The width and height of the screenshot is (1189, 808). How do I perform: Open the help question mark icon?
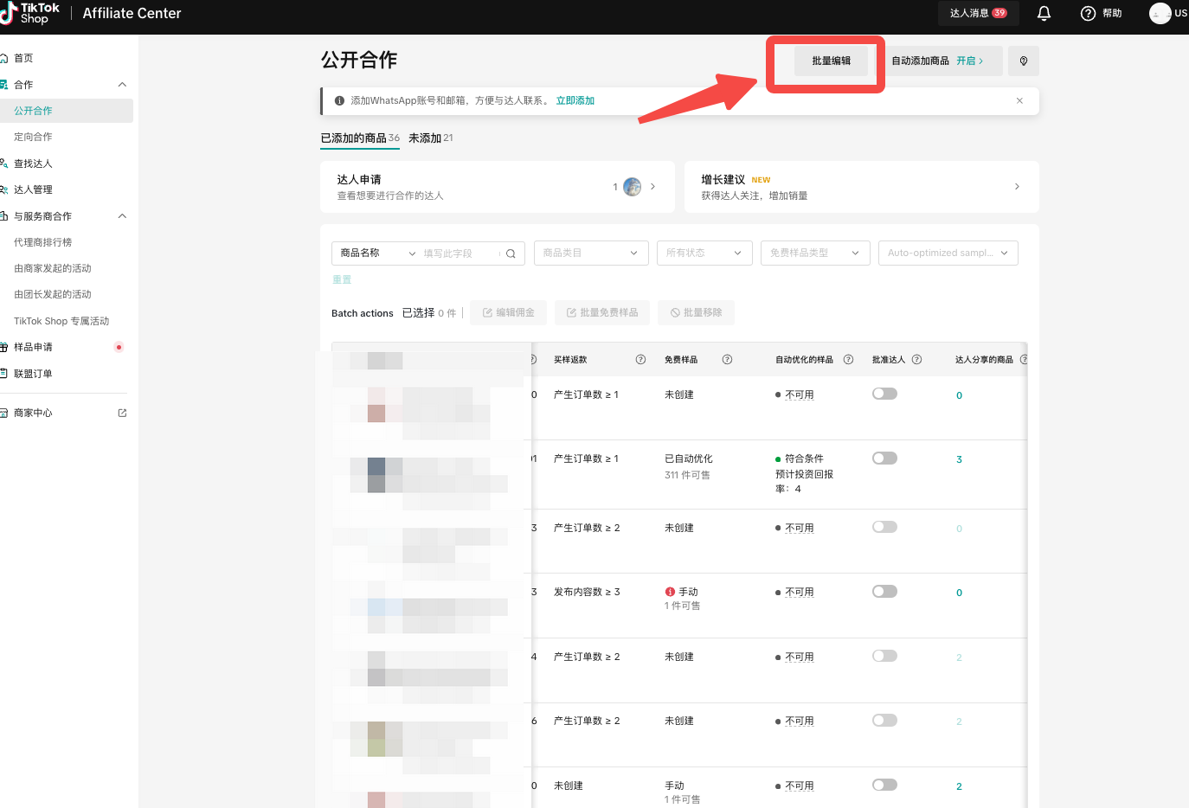[x=1088, y=13]
